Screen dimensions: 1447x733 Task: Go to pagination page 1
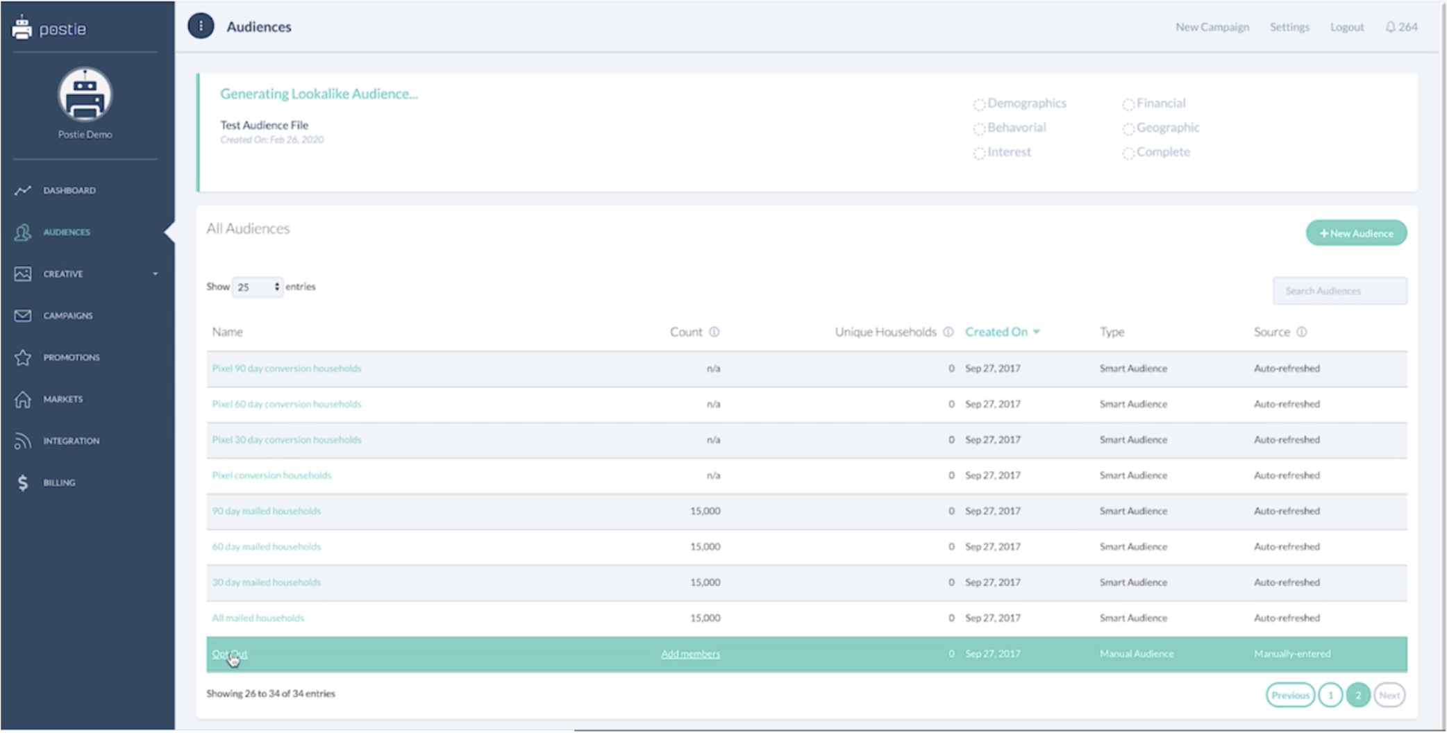(1330, 695)
